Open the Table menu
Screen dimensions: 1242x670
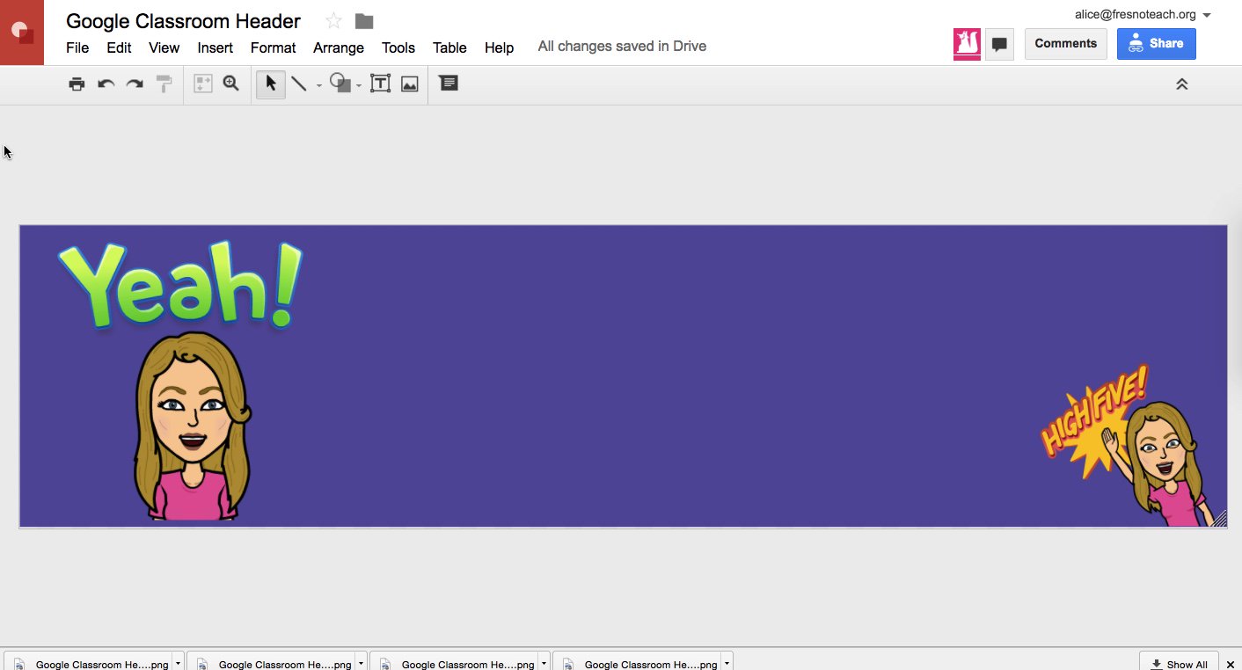[x=449, y=47]
